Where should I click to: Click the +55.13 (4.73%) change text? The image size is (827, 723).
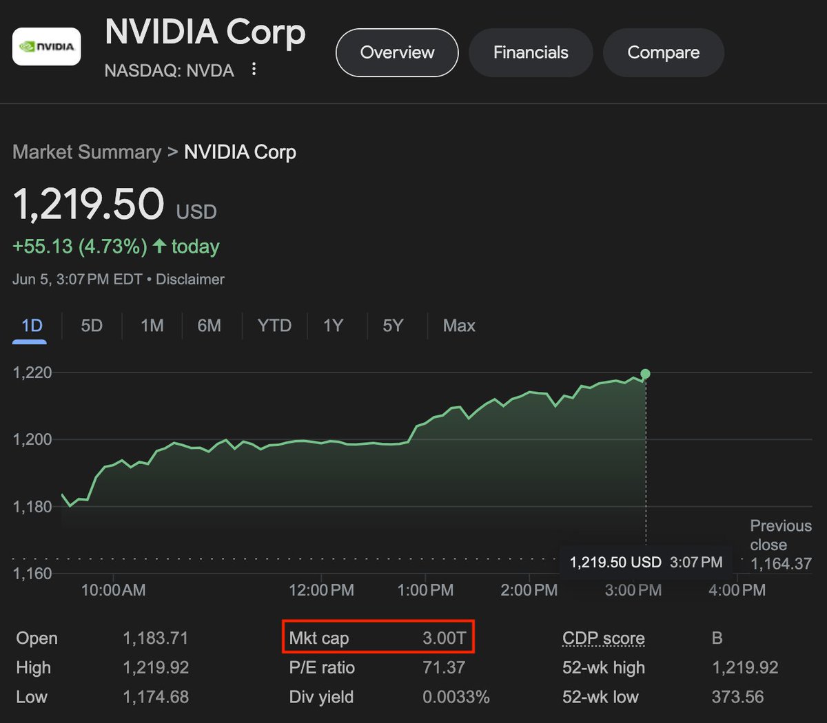[80, 247]
